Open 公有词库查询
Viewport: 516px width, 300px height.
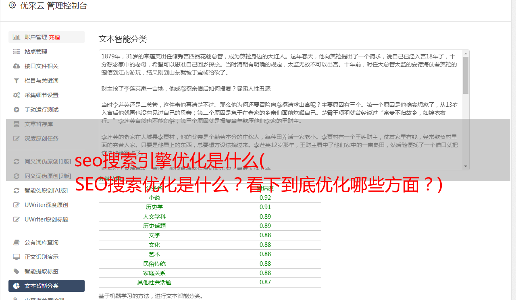pyautogui.click(x=46, y=242)
